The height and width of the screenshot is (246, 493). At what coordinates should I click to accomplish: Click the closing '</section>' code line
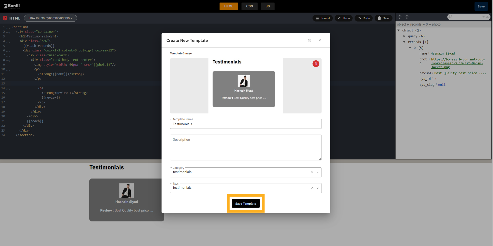25,135
